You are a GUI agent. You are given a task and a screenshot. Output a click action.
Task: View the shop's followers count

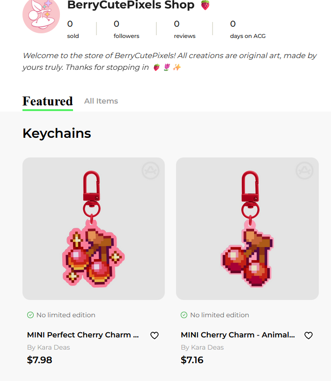pos(126,29)
